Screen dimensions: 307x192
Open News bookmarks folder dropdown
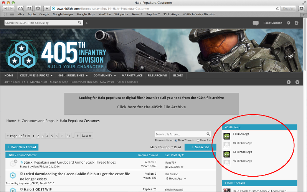[137, 14]
